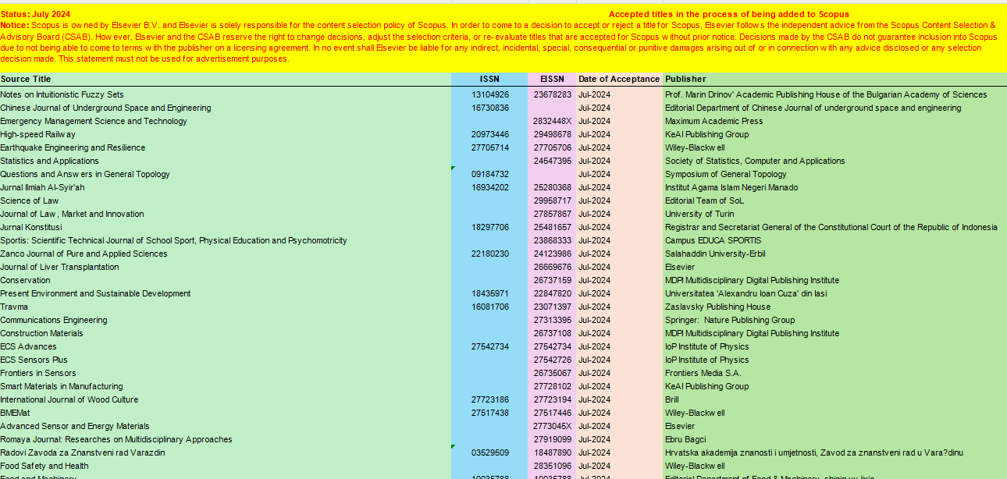Click 'Jurnal Ilmiah Al-Syir'ah' title cell
The image size is (1007, 479).
tap(226, 187)
